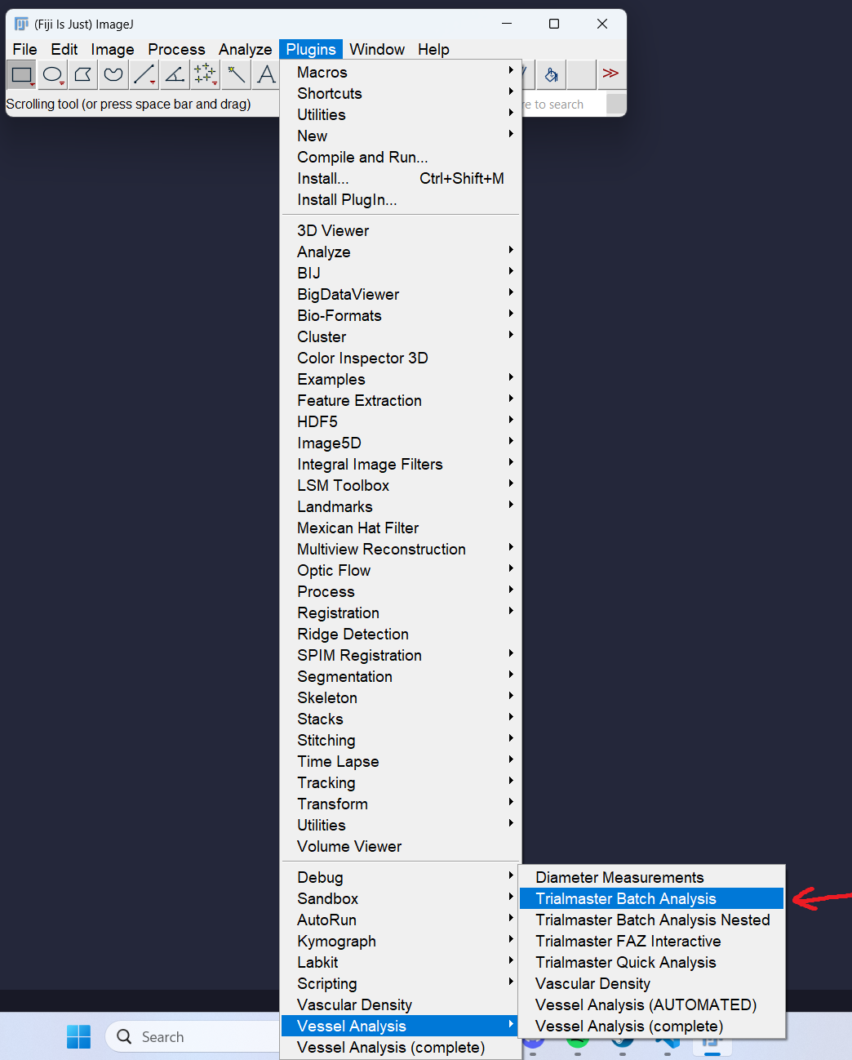Image resolution: width=852 pixels, height=1060 pixels.
Task: Open the Edit menu
Action: tap(64, 50)
